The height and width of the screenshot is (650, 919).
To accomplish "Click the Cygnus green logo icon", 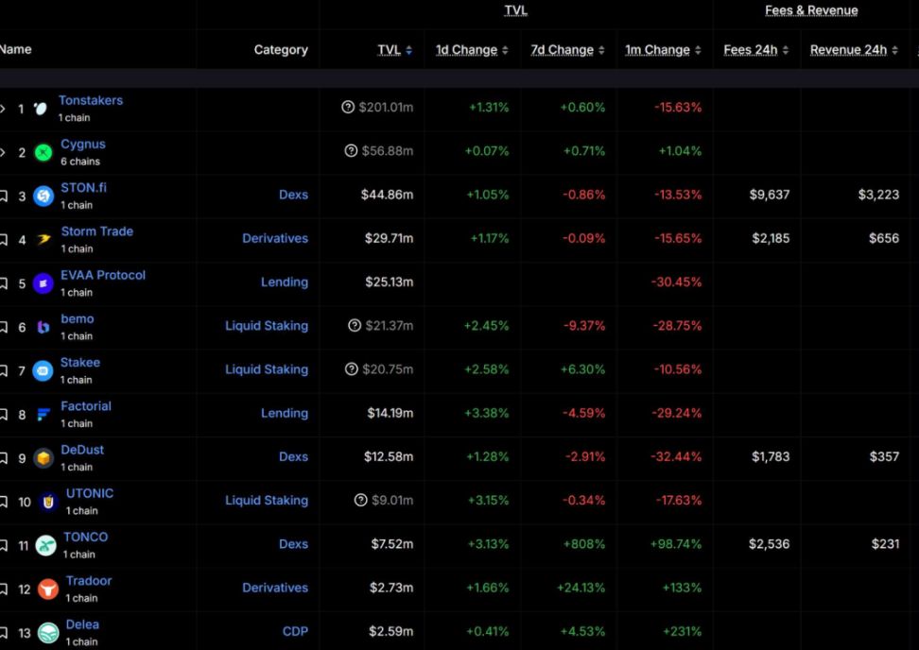I will [x=43, y=152].
